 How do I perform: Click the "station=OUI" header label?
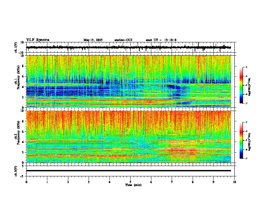tap(123, 40)
